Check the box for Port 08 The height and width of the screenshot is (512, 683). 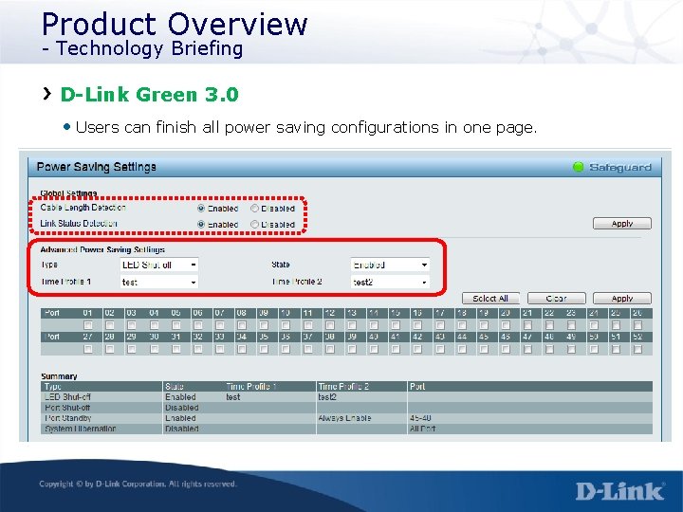[242, 325]
